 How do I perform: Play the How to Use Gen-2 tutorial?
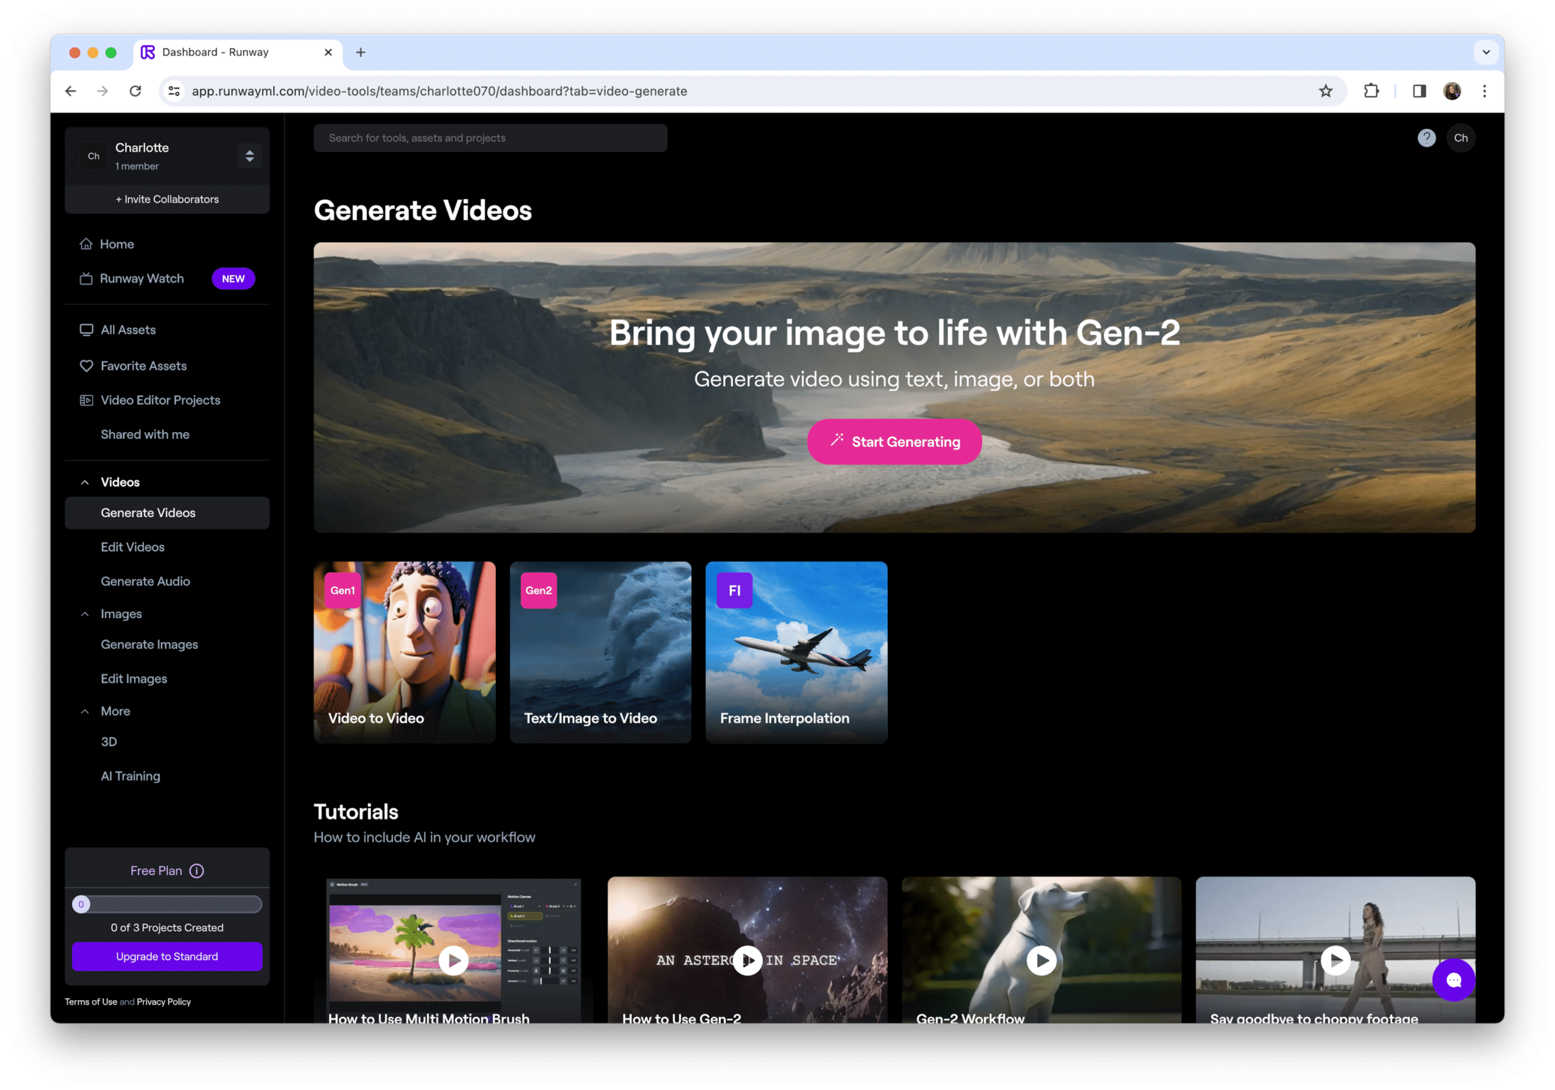pyautogui.click(x=747, y=960)
